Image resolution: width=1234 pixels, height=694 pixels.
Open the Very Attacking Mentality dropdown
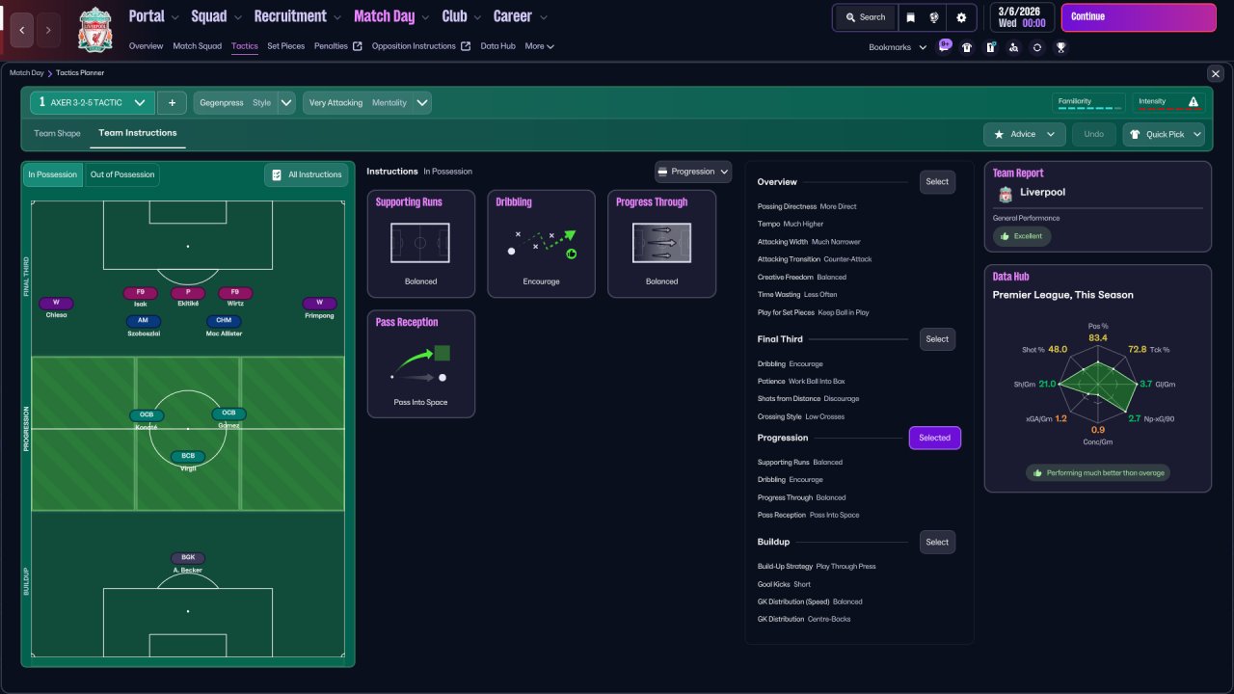pyautogui.click(x=367, y=103)
